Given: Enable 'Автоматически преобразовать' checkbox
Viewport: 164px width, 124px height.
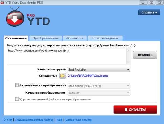Looking at the screenshot, I should coord(17,85).
